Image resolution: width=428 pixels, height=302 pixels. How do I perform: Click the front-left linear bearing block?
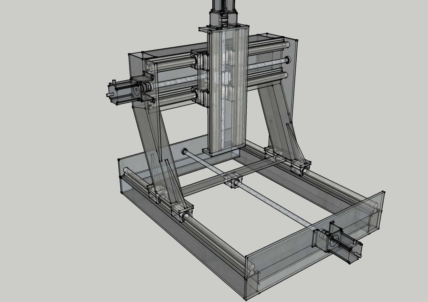181,211
